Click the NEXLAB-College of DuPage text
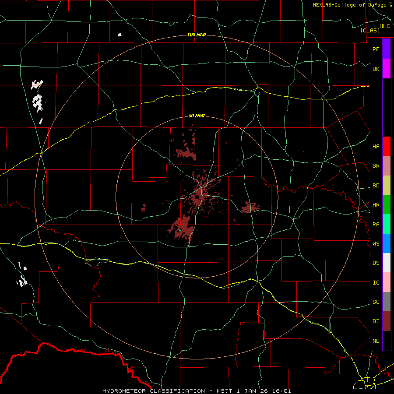394x394 pixels. coord(350,5)
